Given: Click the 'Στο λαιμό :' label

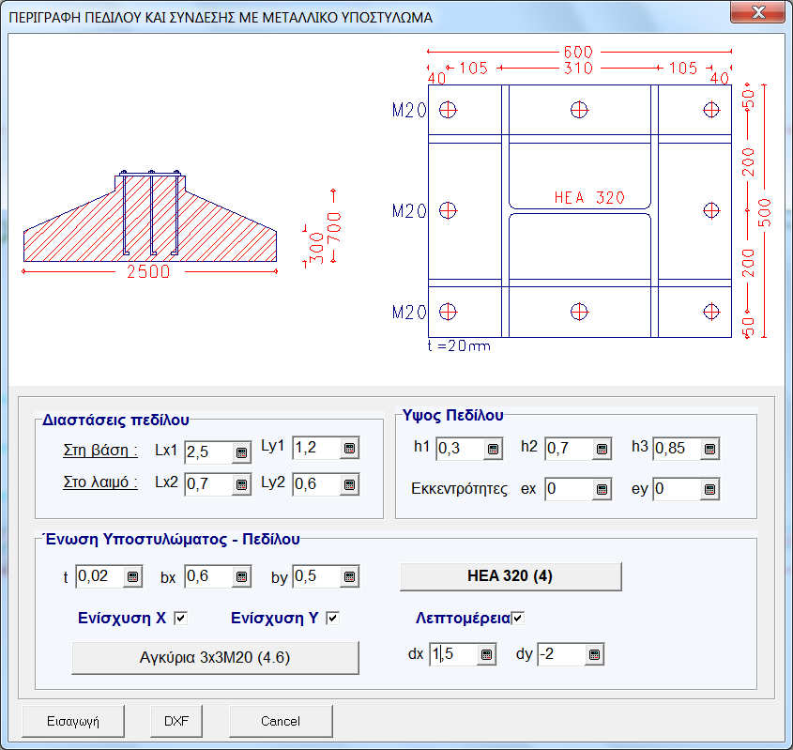Looking at the screenshot, I should (x=100, y=482).
